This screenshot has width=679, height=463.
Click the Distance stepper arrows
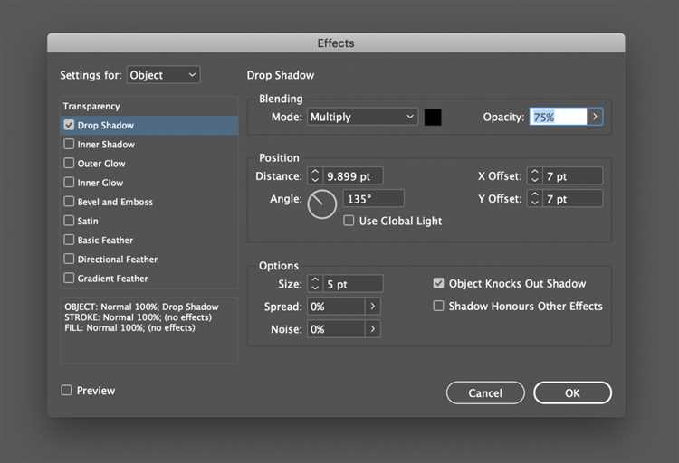(315, 176)
